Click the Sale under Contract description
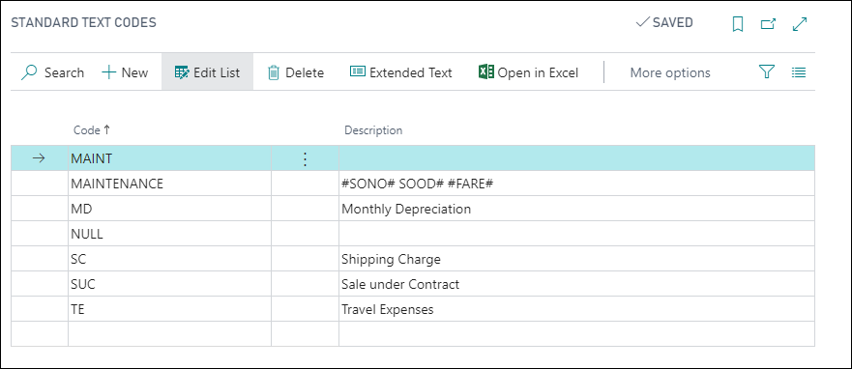This screenshot has width=852, height=369. coord(400,284)
